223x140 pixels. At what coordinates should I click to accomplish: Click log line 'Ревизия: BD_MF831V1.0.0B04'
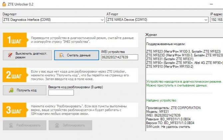(x=168, y=119)
